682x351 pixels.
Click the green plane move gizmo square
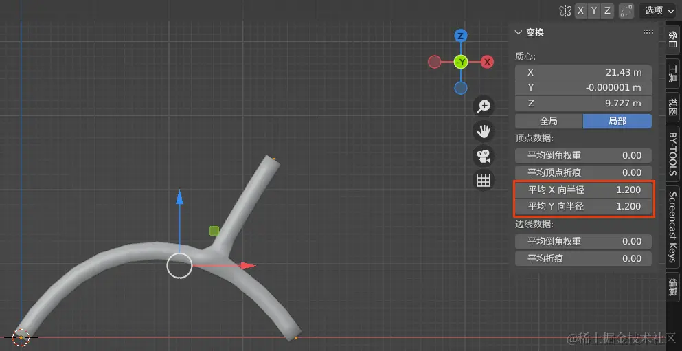[x=214, y=231]
